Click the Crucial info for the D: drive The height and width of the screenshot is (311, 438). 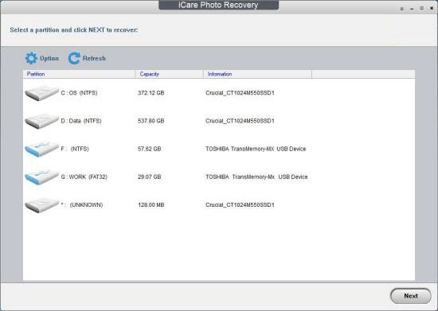tap(240, 121)
